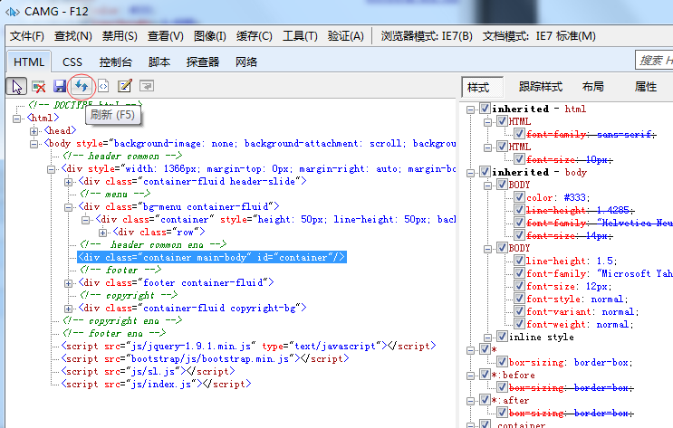The image size is (673, 428).
Task: Uncheck the font-variant: normal checkbox
Action: [519, 311]
